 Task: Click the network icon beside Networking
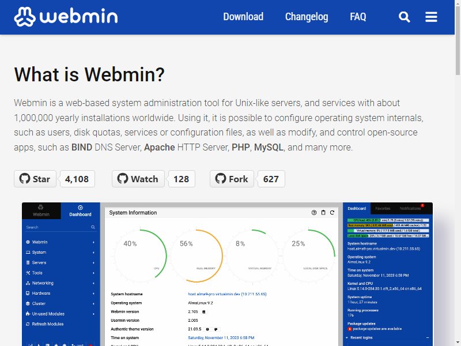(x=28, y=283)
